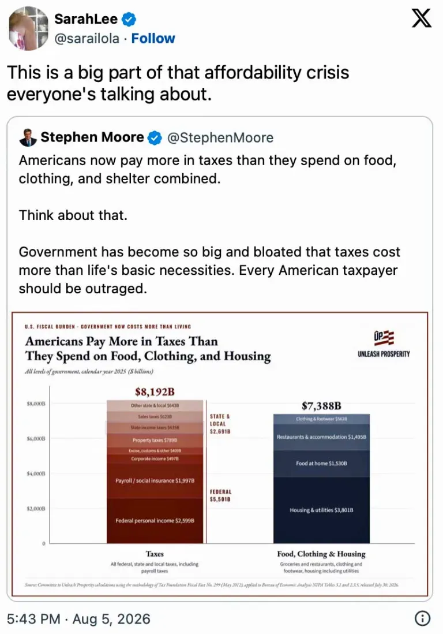Click Stephen Moore's verified badge
The image size is (443, 634).
[155, 138]
